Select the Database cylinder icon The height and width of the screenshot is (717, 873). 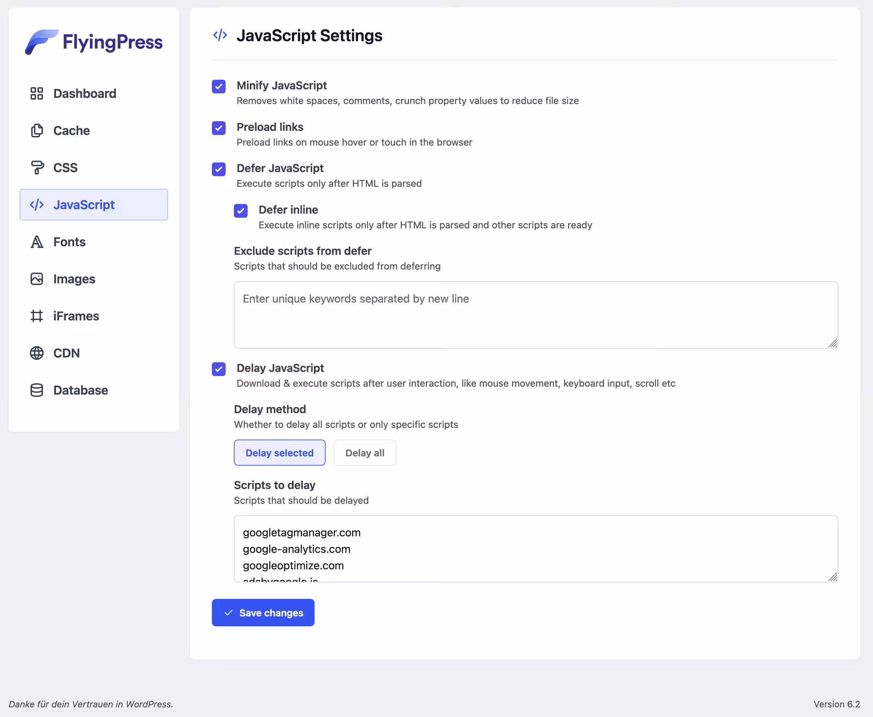pos(37,390)
